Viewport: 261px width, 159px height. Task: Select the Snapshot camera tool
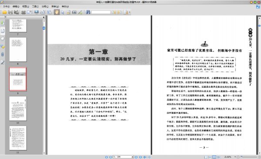74,12
